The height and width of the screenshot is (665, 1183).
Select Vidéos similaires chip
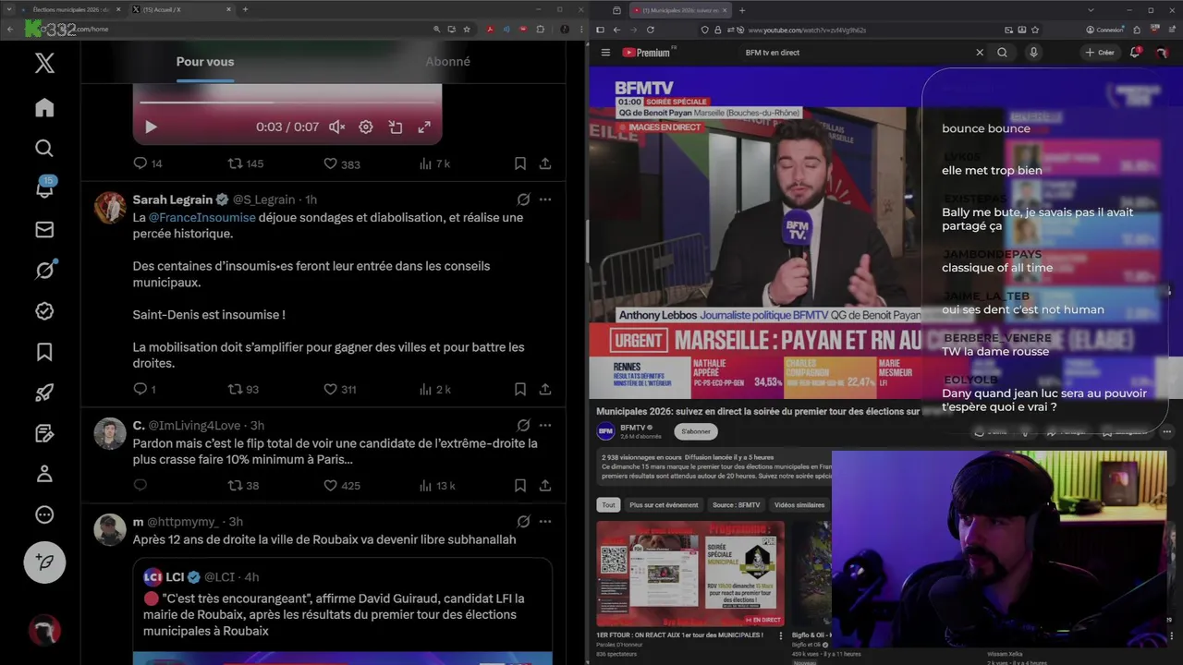pos(799,505)
